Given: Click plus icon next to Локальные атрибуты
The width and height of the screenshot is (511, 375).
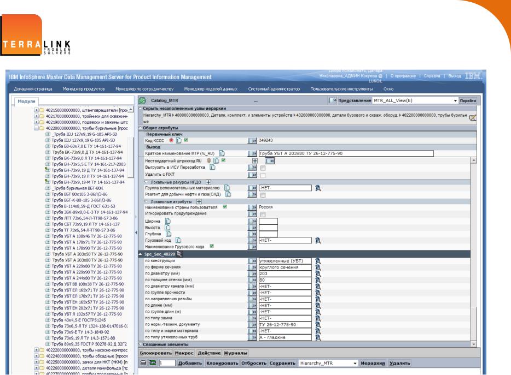Looking at the screenshot, I should 199,201.
